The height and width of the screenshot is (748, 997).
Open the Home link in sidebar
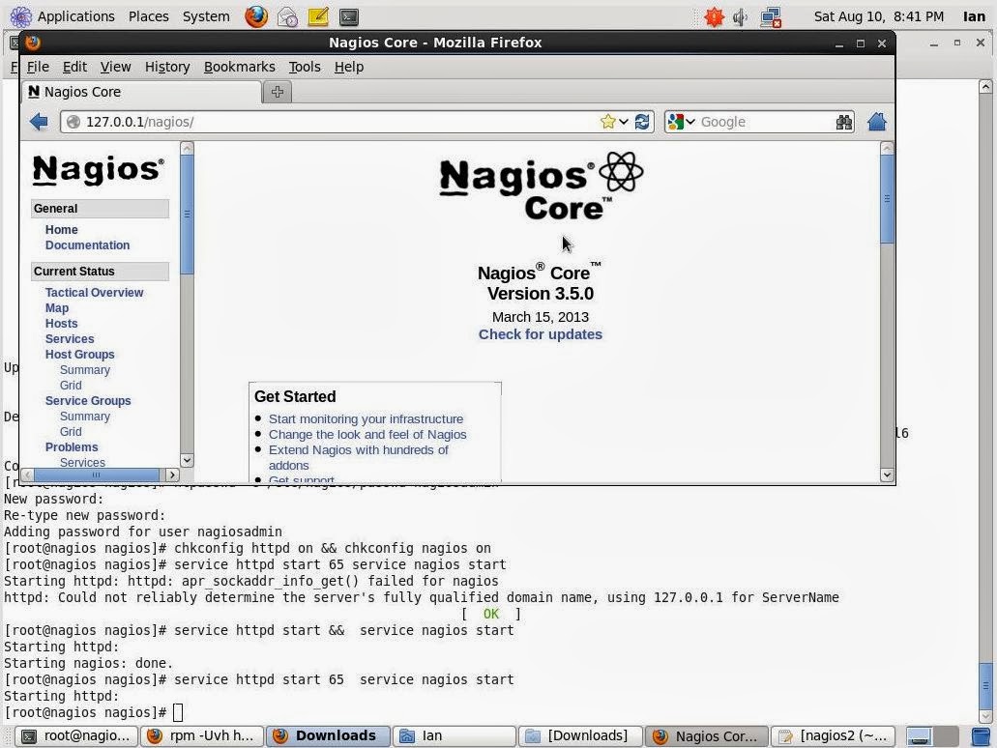[61, 229]
